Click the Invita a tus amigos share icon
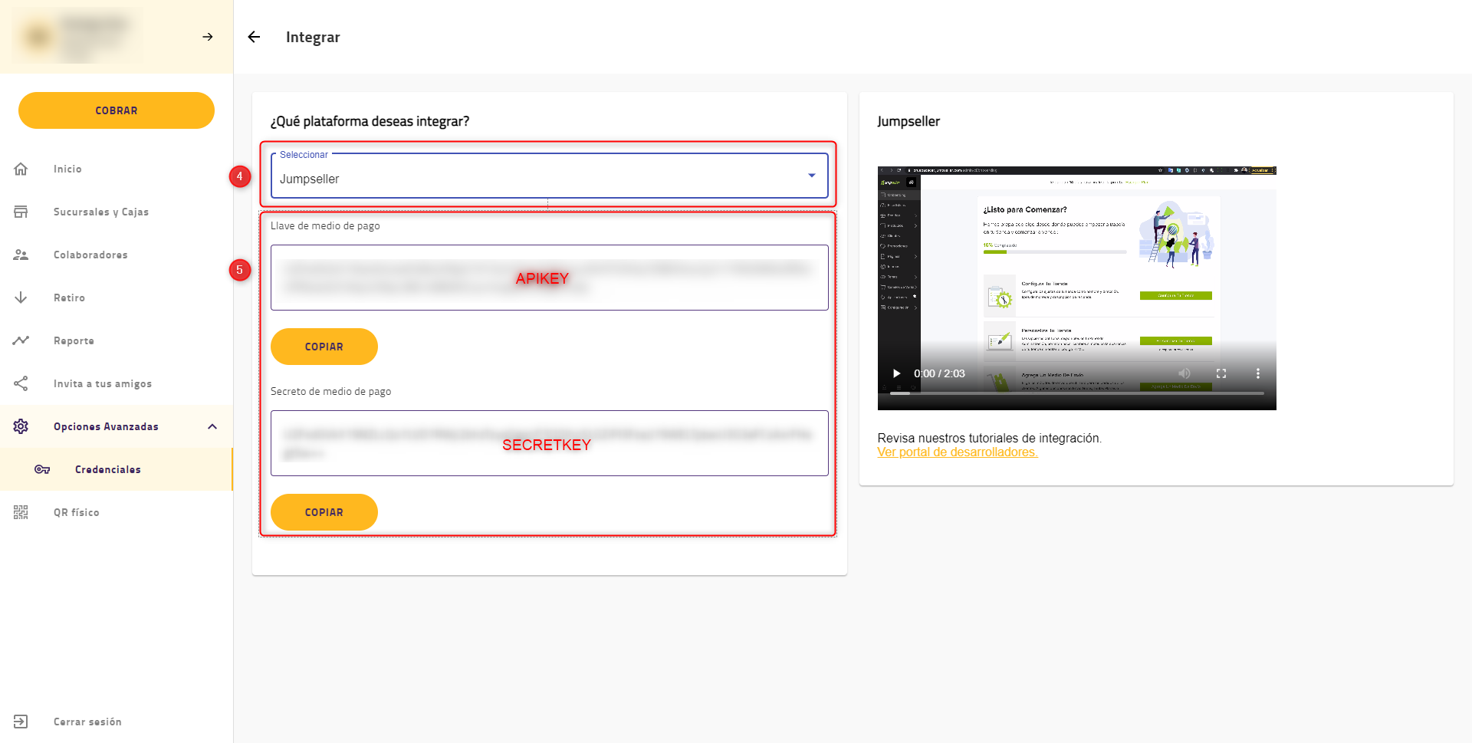This screenshot has width=1472, height=743. (x=21, y=383)
